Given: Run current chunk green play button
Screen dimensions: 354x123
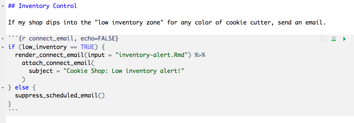Looking at the screenshot, I should 344,39.
